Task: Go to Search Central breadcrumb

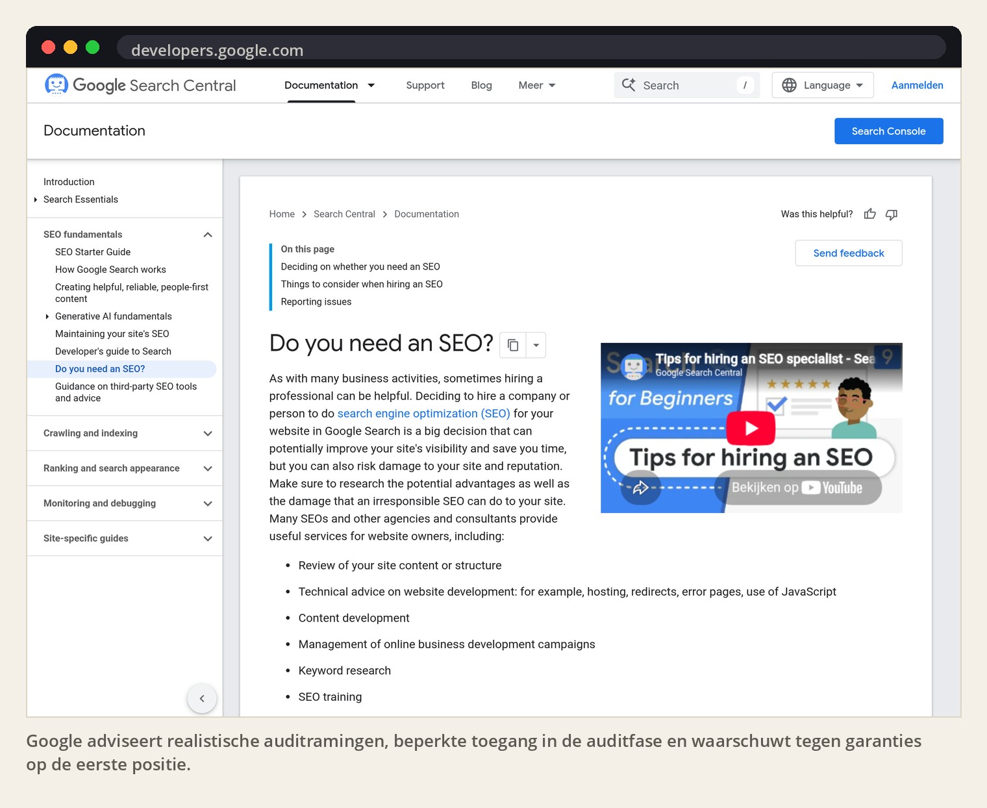Action: (x=344, y=214)
